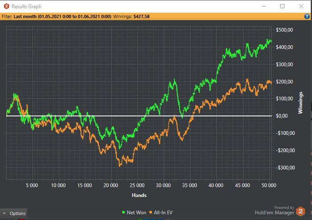
Task: Click the vertical Winnings axis title
Action: pos(300,103)
